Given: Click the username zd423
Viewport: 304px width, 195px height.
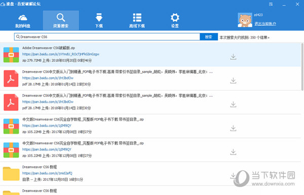Looking at the screenshot, I should tap(258, 15).
